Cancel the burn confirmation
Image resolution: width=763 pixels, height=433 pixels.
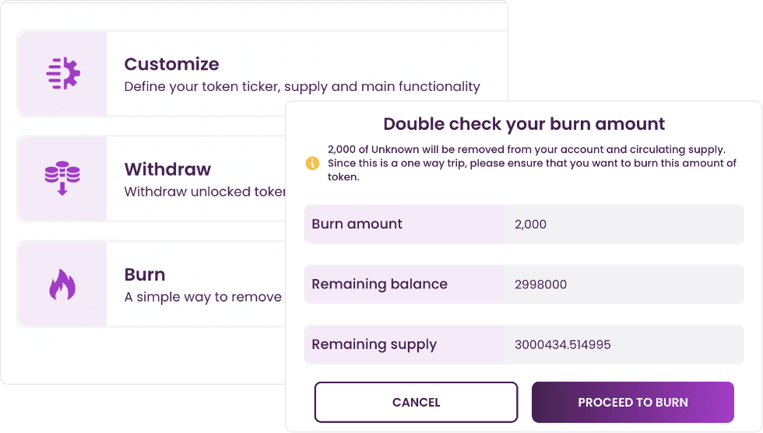pyautogui.click(x=416, y=402)
